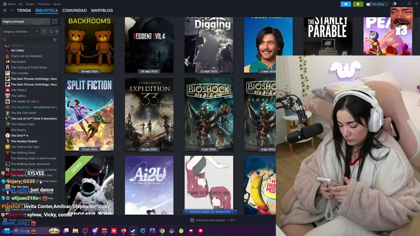This screenshot has height=236, width=420.
Task: Toggle the ready-to-play filter icon
Action: 57,31
